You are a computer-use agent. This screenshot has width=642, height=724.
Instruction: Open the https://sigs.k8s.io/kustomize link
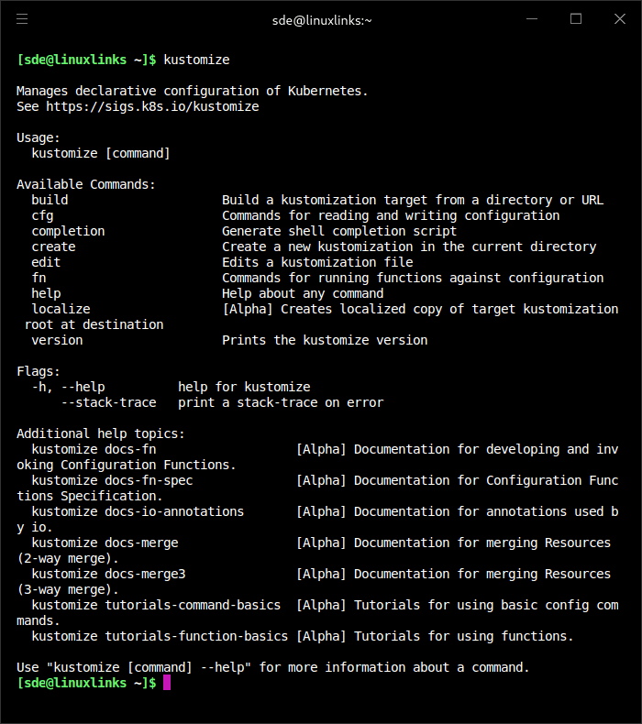(152, 106)
